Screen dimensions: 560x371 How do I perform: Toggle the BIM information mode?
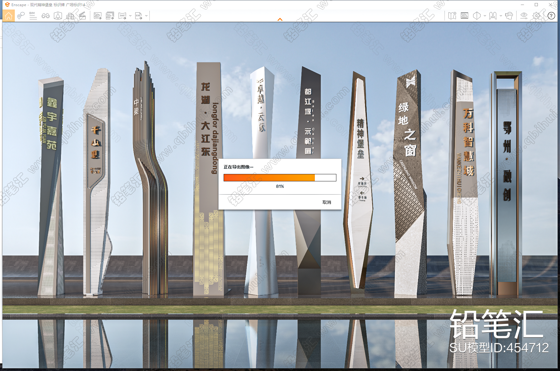pyautogui.click(x=33, y=16)
